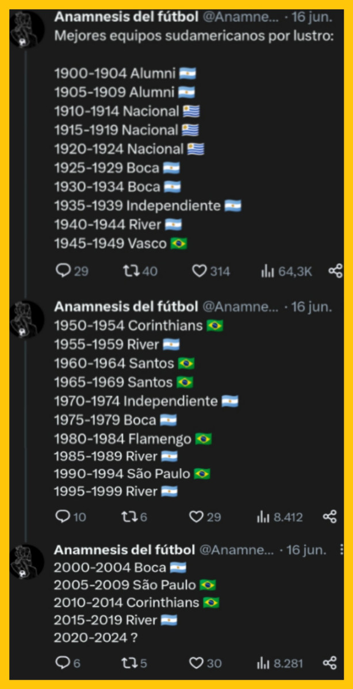Share the second tweet in thread
This screenshot has height=689, width=353.
click(x=329, y=517)
